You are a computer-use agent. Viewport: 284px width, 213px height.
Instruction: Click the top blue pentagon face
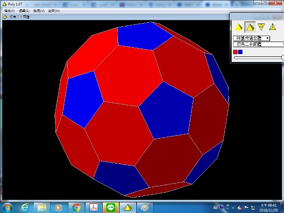144,36
